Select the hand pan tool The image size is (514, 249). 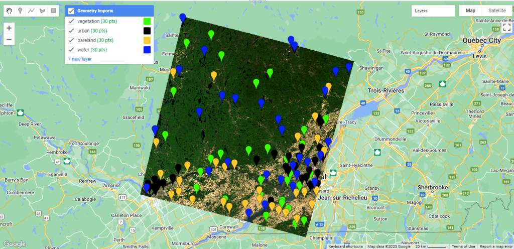pyautogui.click(x=9, y=11)
